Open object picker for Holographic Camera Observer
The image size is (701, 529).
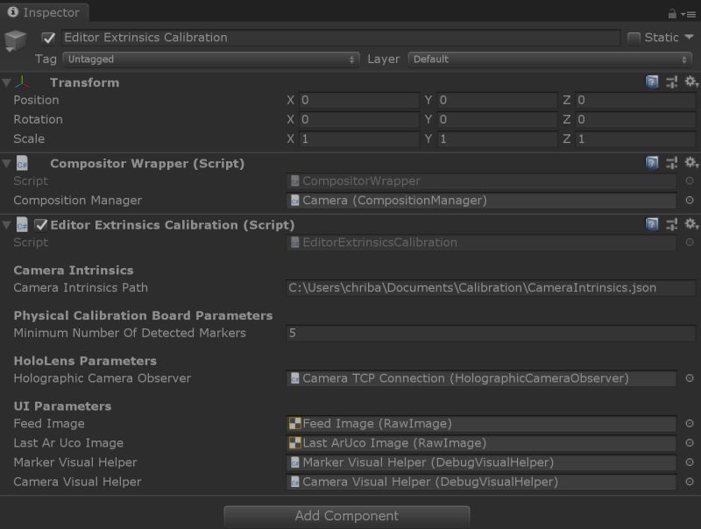(690, 378)
